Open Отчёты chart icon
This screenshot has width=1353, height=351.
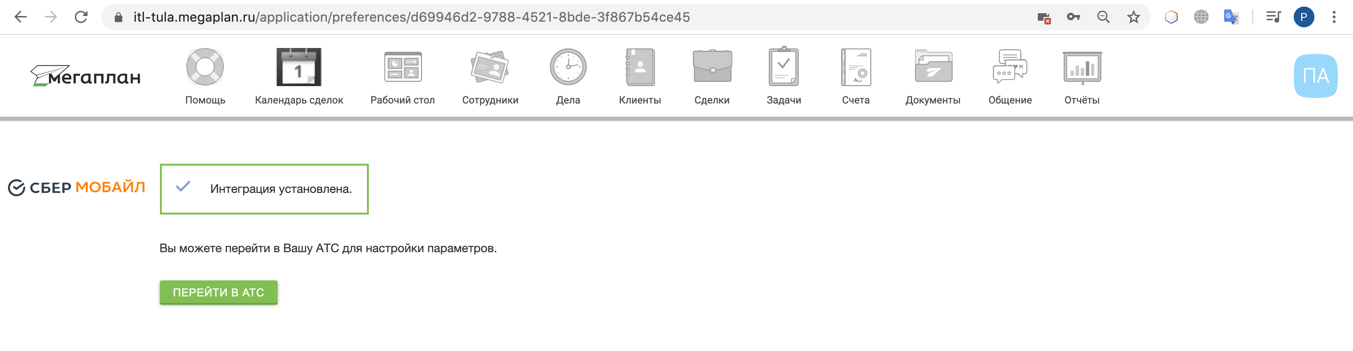coord(1082,67)
